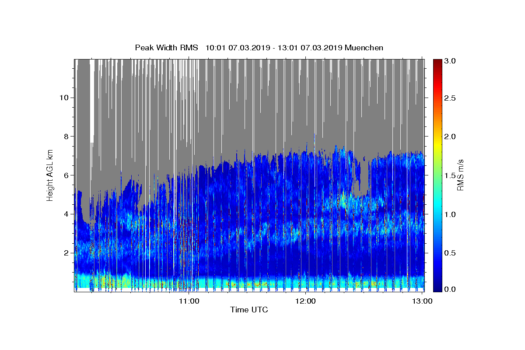The image size is (525, 350).
Task: Click the yellow band of the colorbar
Action: tap(437, 144)
